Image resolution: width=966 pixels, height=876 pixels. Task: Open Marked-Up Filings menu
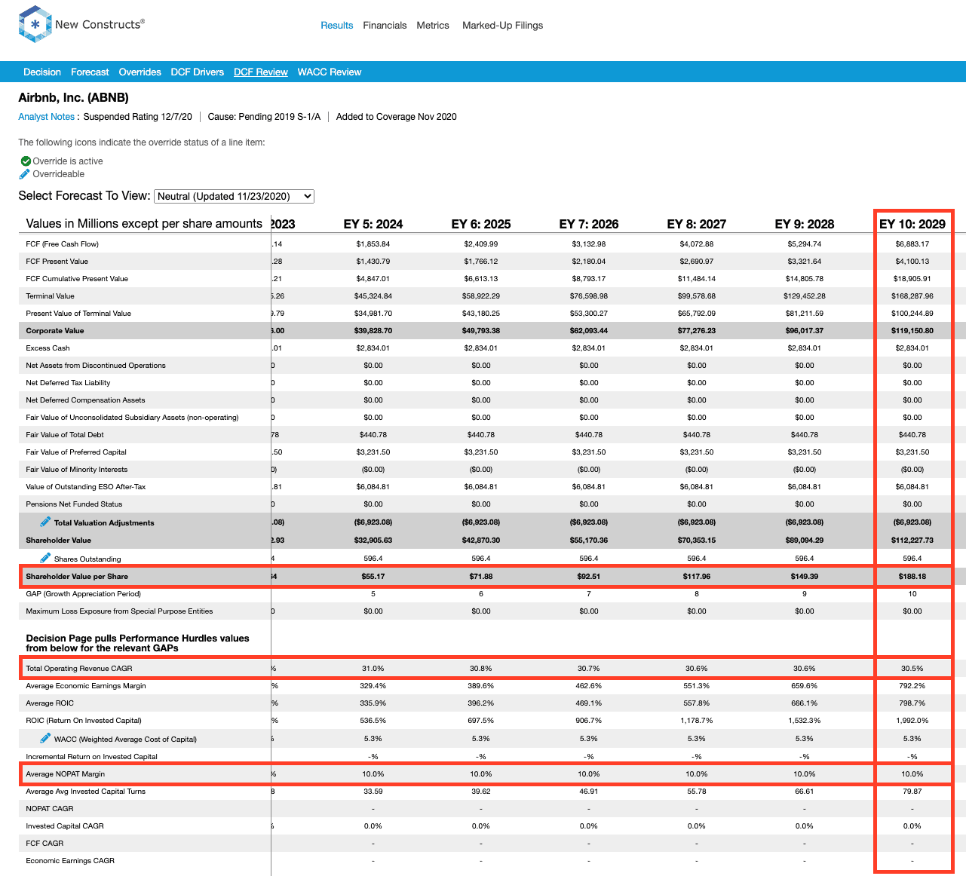502,26
